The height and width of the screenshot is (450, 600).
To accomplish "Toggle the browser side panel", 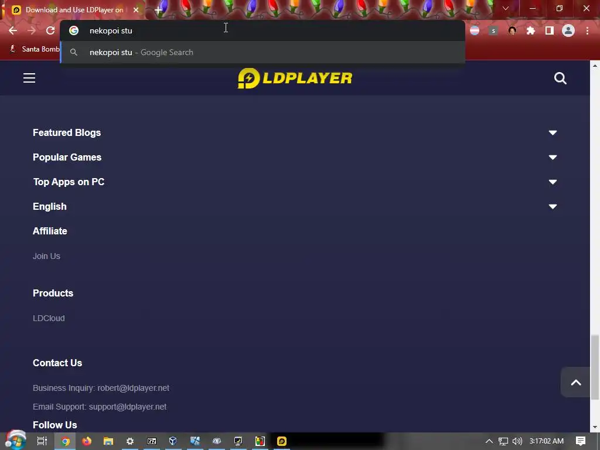I will (x=550, y=30).
